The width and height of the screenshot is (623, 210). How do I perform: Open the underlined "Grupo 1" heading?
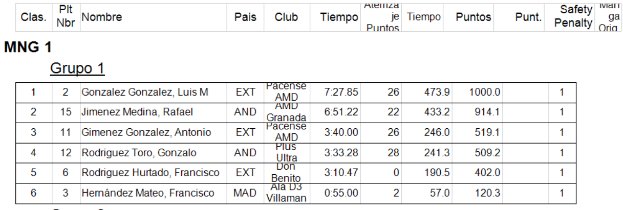pos(77,68)
